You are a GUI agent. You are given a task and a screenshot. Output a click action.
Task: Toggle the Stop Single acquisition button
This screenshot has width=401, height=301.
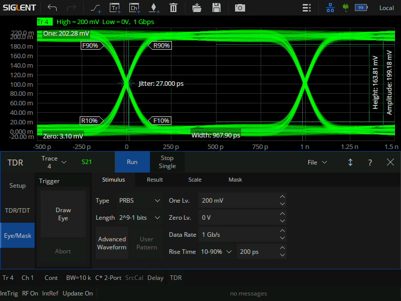point(167,162)
